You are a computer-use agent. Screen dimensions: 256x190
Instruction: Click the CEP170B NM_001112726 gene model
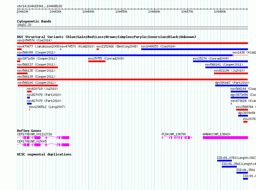click(43, 138)
